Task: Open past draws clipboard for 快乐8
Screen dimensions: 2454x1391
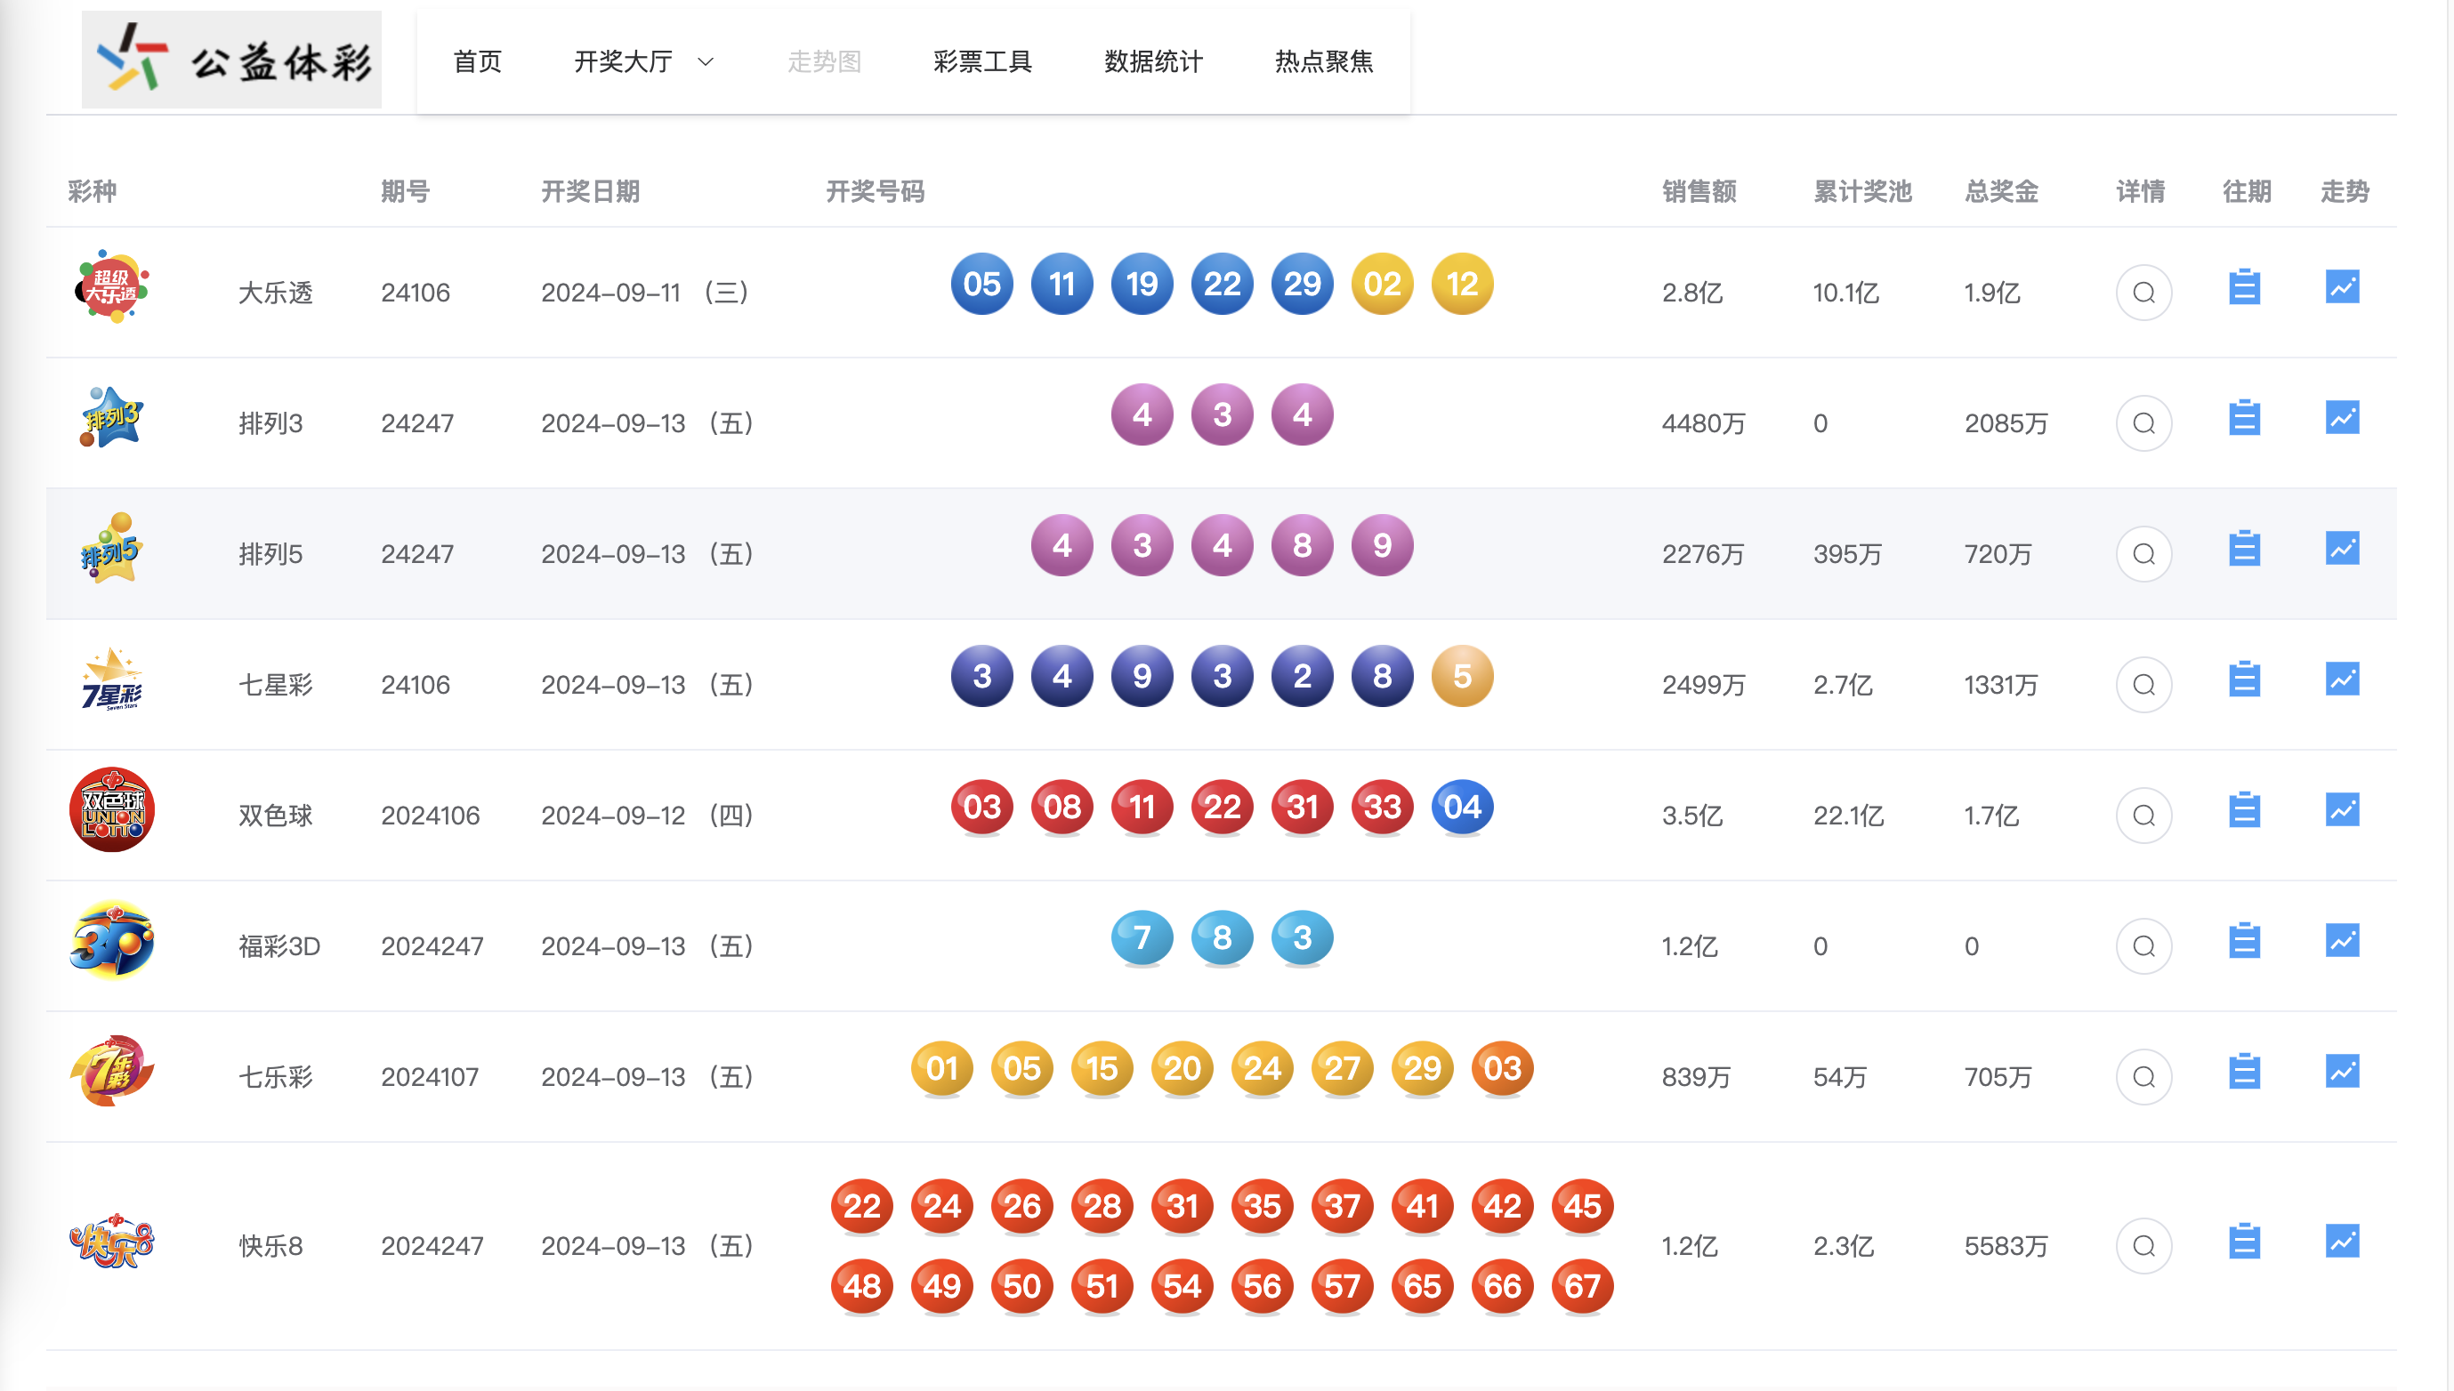Action: [x=2244, y=1241]
